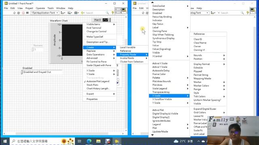Screen dimensions: 259x145
Task: Select the Property Node menu entry
Action: [x=132, y=55]
